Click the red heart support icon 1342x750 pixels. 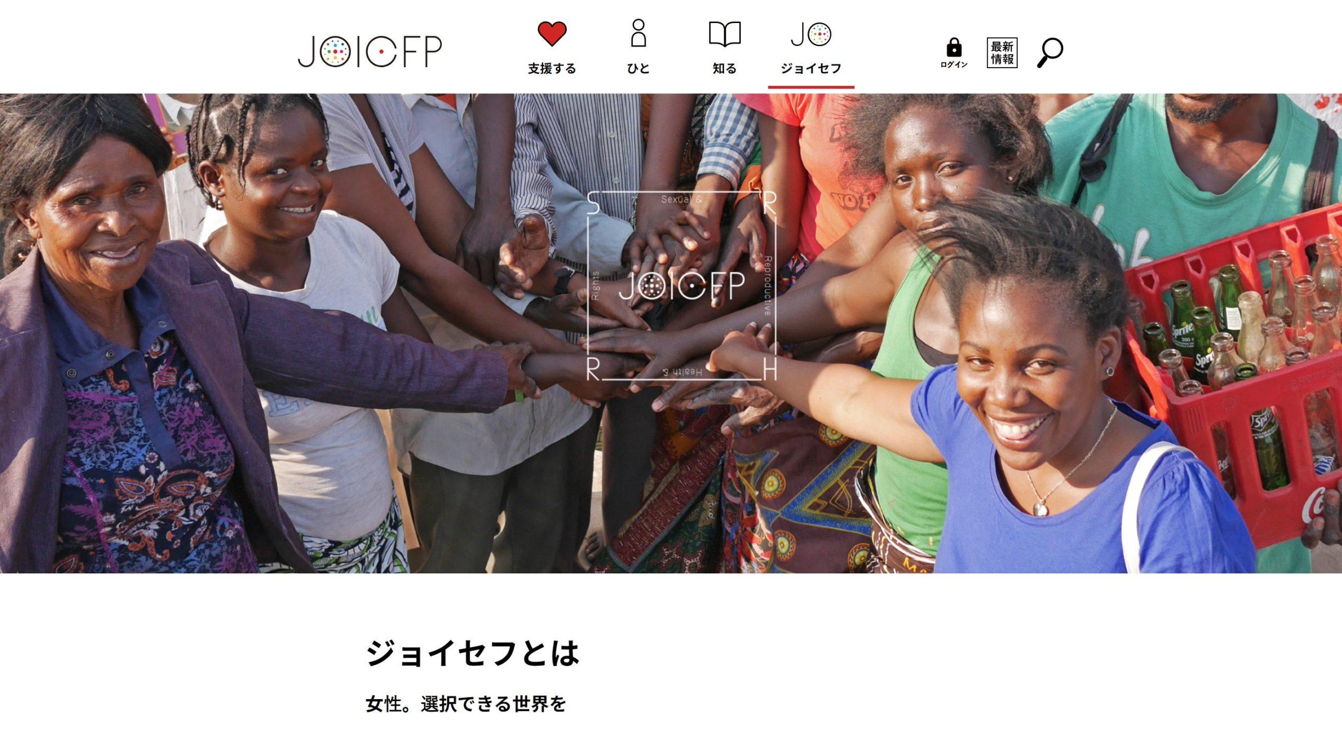click(552, 34)
